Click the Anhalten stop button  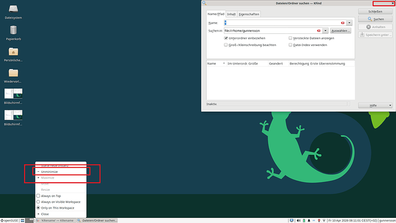pos(375,27)
